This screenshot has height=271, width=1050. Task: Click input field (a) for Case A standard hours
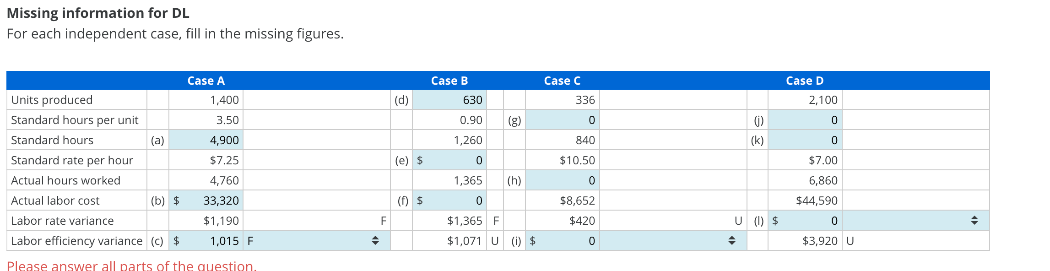coord(205,140)
